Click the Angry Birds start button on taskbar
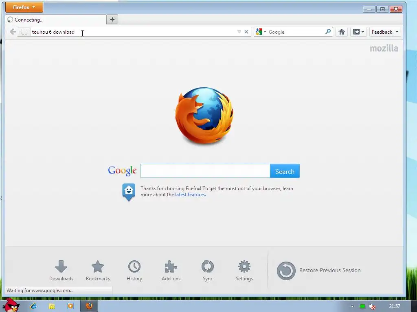The height and width of the screenshot is (312, 417). point(11,305)
